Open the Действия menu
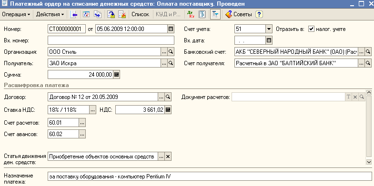This screenshot has height=186, width=374. click(x=50, y=14)
